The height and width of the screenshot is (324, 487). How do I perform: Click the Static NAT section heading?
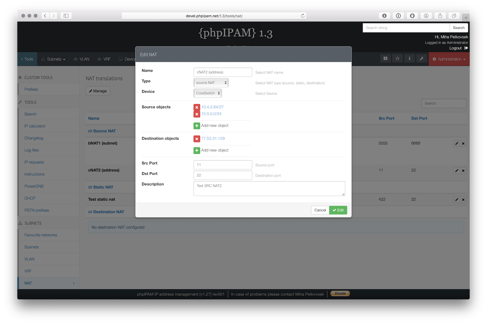click(101, 187)
